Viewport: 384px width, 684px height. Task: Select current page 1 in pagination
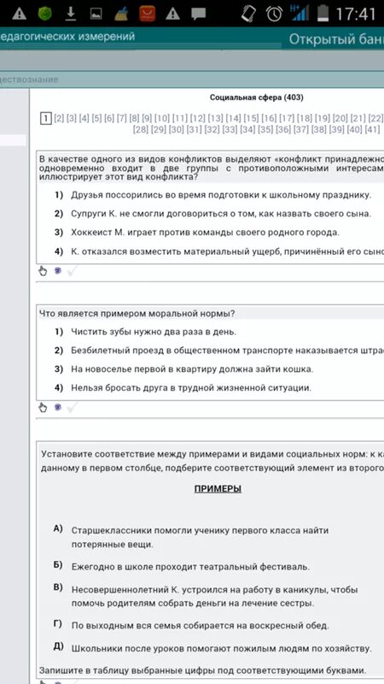tap(46, 118)
